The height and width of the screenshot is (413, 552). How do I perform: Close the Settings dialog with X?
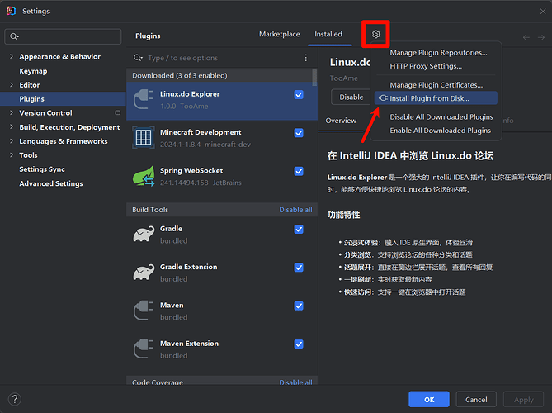[542, 12]
